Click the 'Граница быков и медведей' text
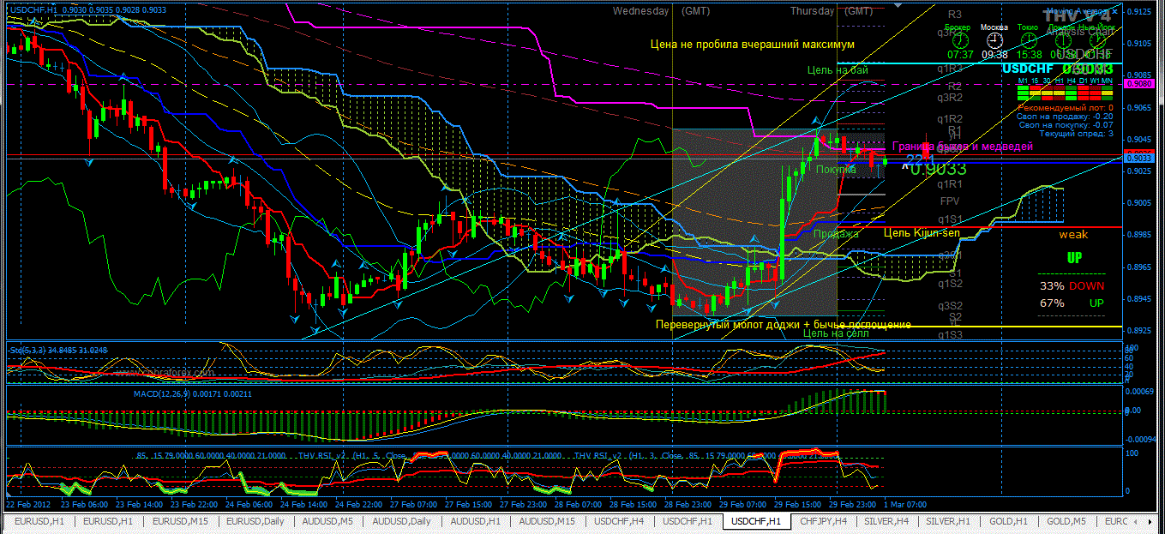1165x534 pixels. pyautogui.click(x=962, y=147)
